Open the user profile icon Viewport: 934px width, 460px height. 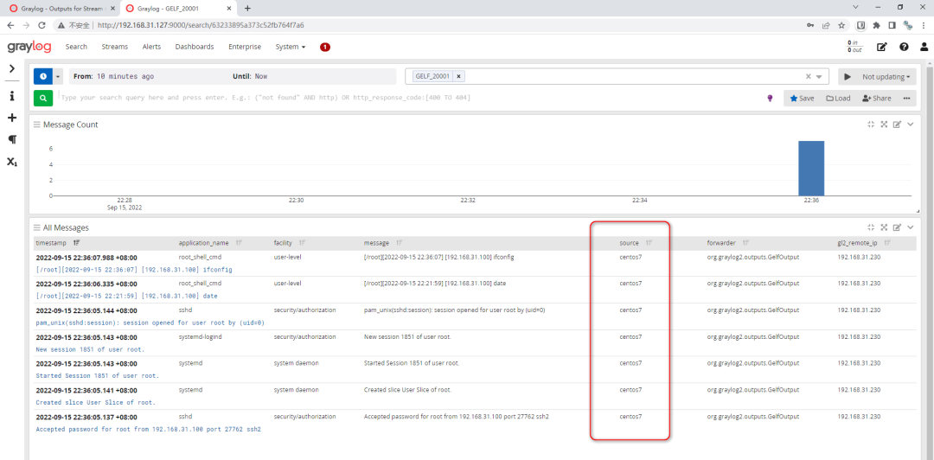(x=924, y=47)
